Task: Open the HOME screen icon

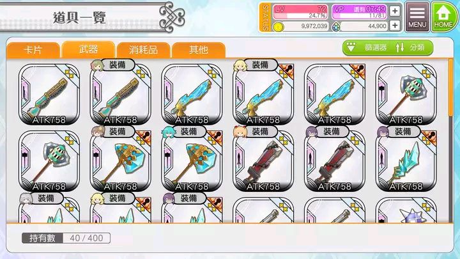Action: click(445, 17)
